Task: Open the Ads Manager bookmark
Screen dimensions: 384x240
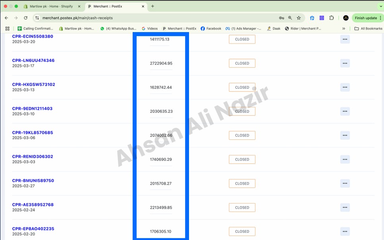Action: click(x=243, y=29)
